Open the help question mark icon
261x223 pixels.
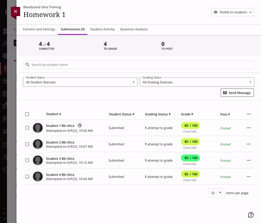[x=251, y=215]
